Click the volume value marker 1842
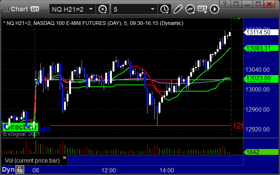Screen dimensions: 280x175 tap(261, 152)
